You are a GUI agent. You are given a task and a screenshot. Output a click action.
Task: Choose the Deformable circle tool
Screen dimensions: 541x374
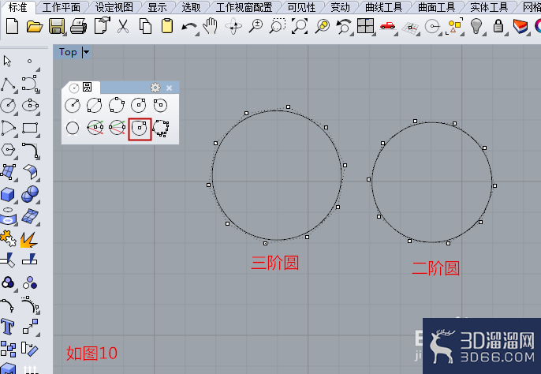tap(140, 129)
